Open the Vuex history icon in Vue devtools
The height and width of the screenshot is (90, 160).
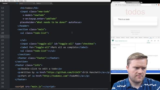[x=152, y=41]
